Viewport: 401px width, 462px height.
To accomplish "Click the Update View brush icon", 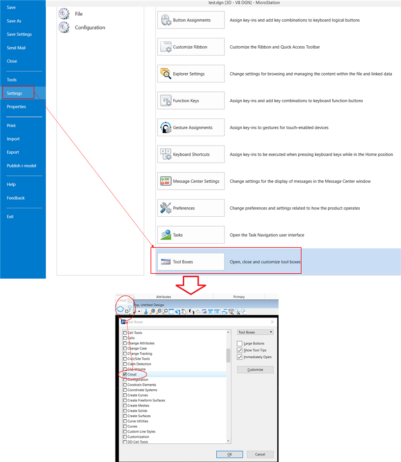I will (146, 312).
